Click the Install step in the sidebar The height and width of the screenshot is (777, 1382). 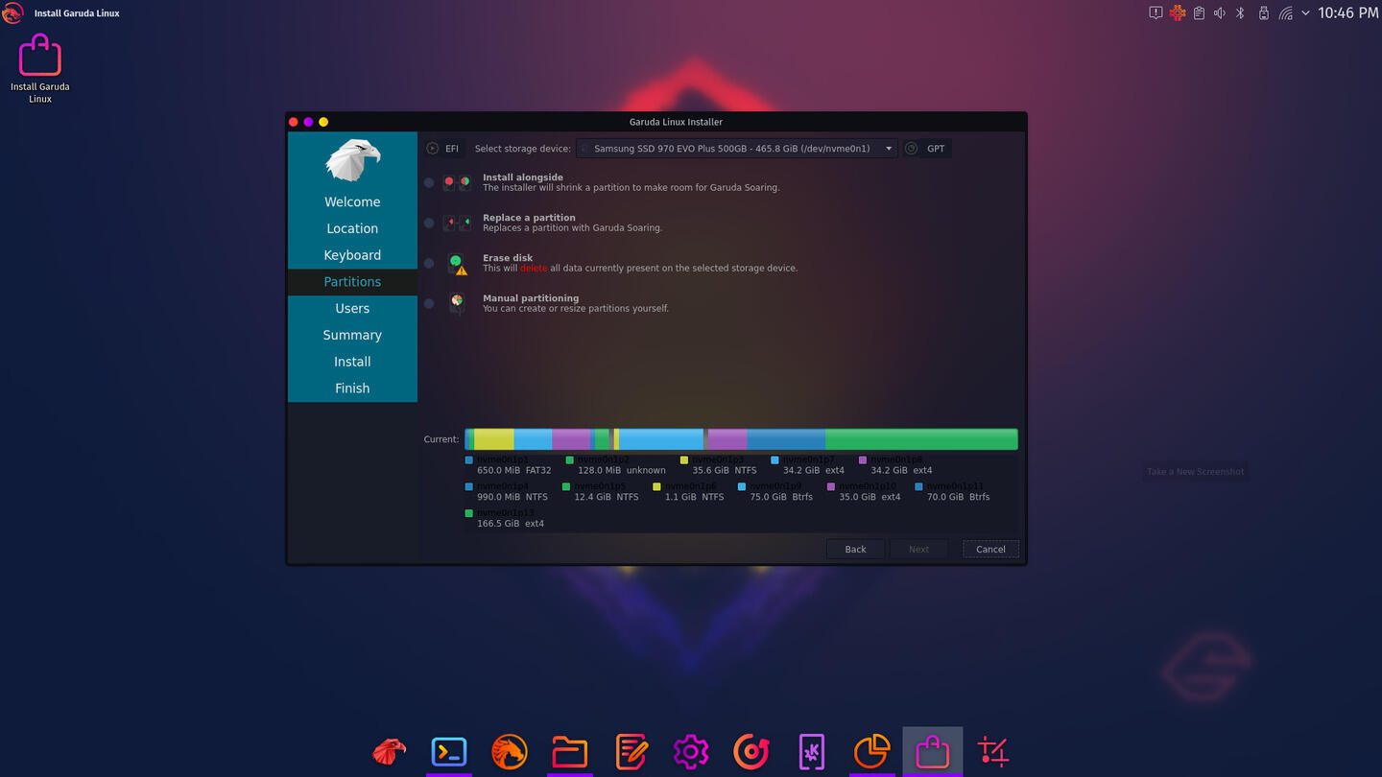(x=352, y=362)
